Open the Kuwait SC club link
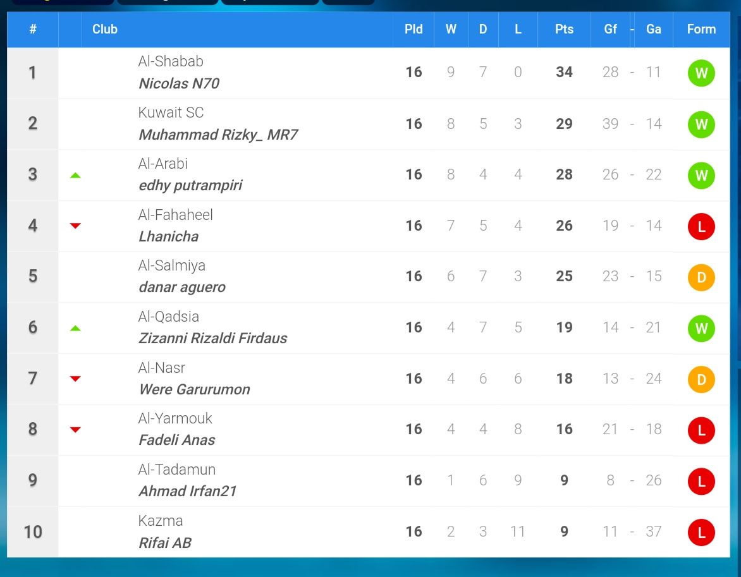This screenshot has width=741, height=577. point(171,112)
